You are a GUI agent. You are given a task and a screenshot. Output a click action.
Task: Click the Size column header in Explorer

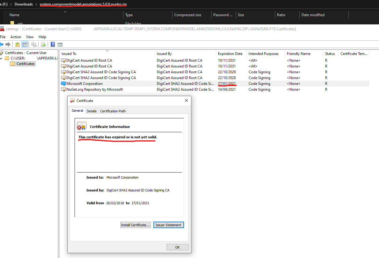pyautogui.click(x=255, y=15)
